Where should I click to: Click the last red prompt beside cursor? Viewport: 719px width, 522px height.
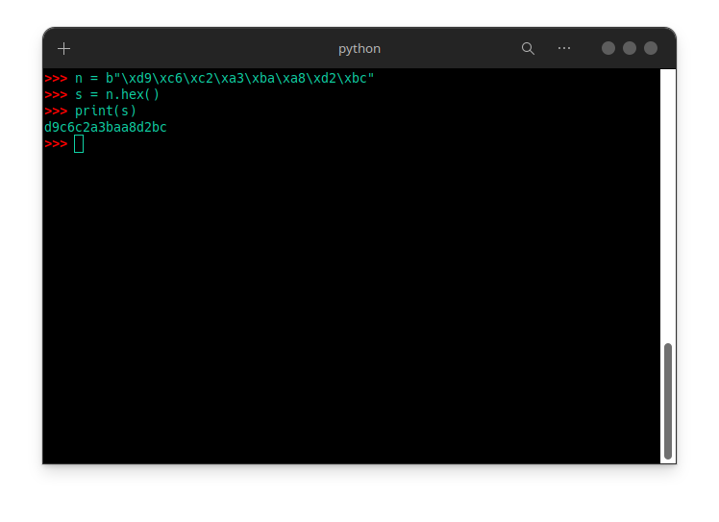coord(56,144)
